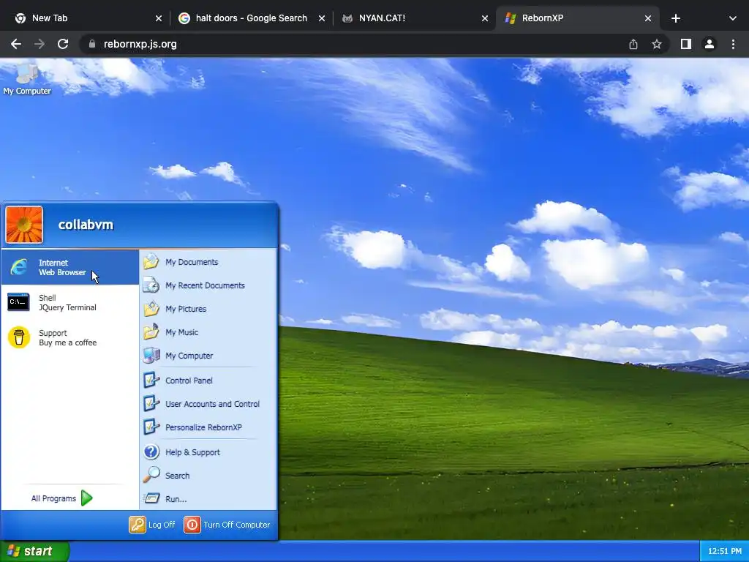749x562 pixels.
Task: Open the Personalize RebornXP icon
Action: point(151,427)
